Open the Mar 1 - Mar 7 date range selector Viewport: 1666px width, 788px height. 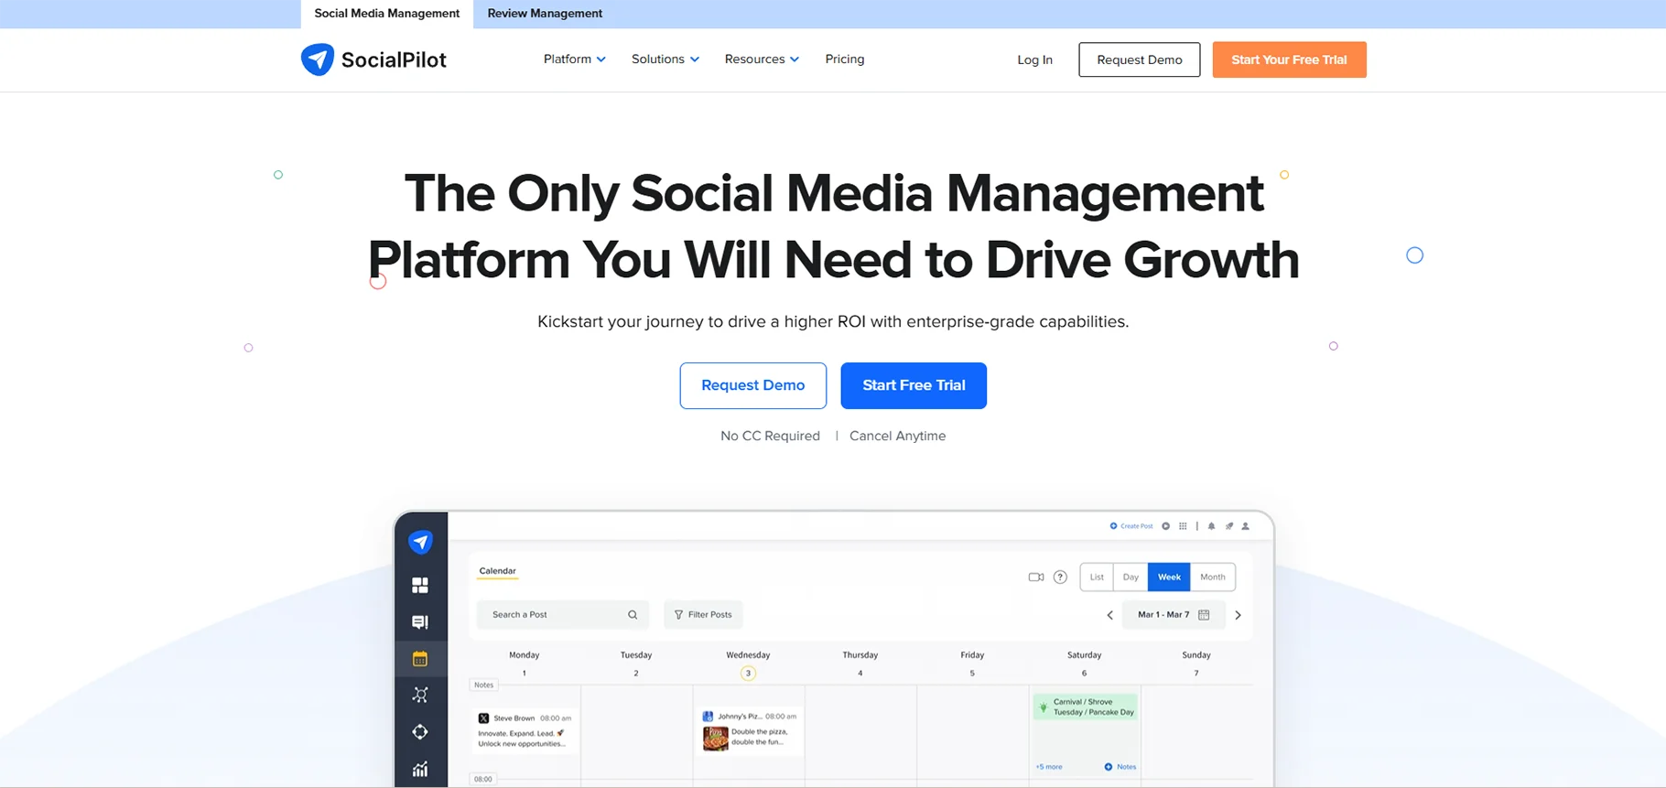1174,615
